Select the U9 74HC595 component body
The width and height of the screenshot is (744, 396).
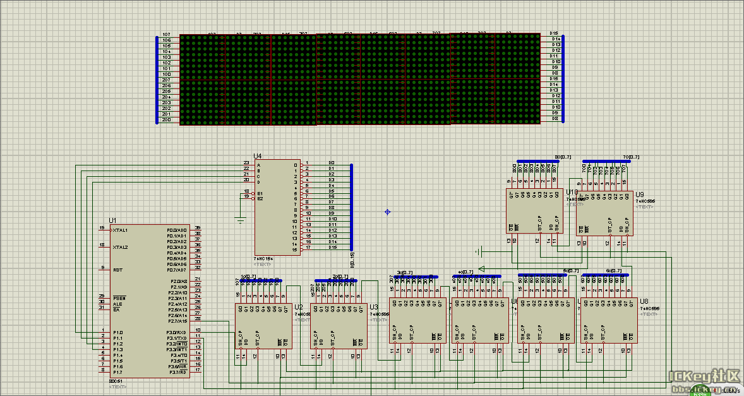pos(604,213)
